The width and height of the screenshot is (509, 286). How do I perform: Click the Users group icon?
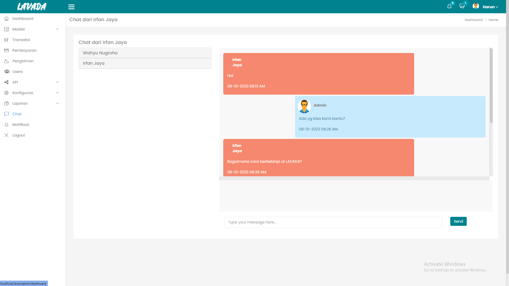pos(7,72)
